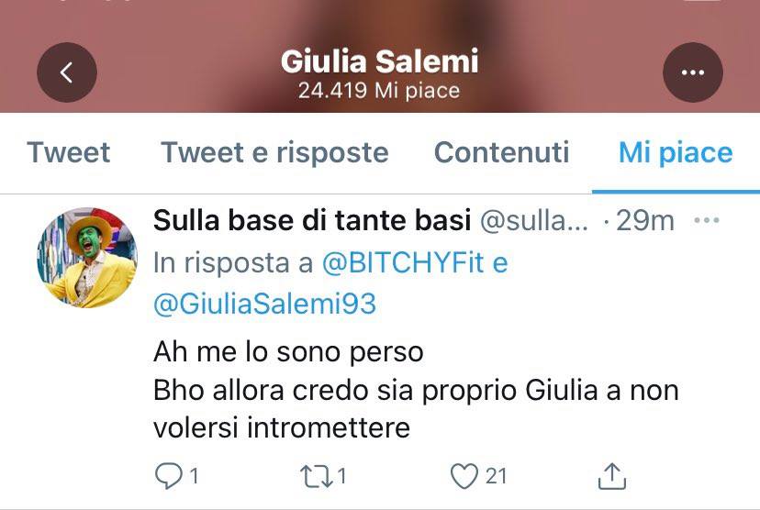The width and height of the screenshot is (760, 510).
Task: Switch to the Tweet tab
Action: [68, 152]
